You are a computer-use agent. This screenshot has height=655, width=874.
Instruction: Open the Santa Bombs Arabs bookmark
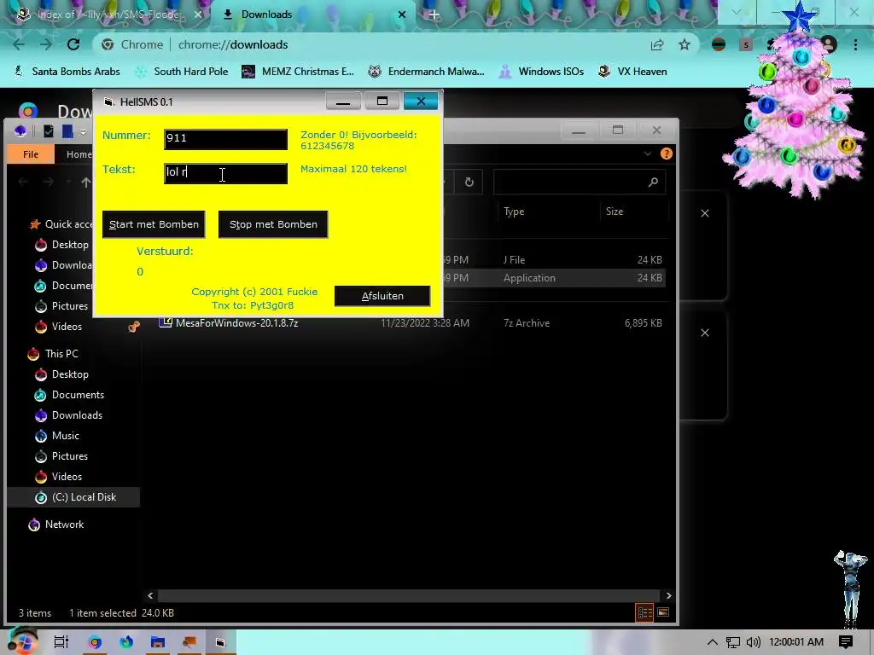click(67, 72)
